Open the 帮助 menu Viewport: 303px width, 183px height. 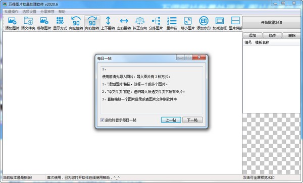[x=62, y=12]
